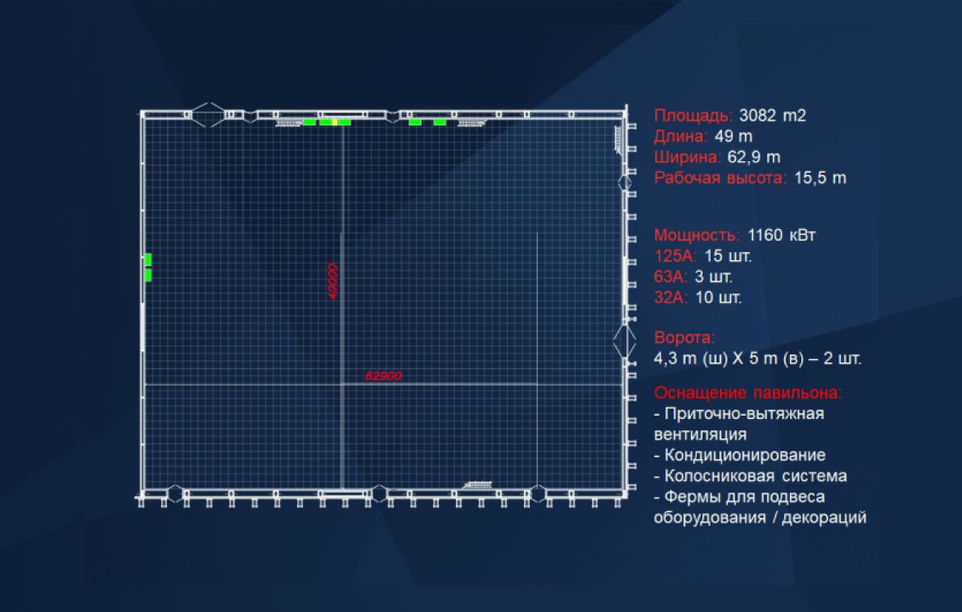Select the gate size "4,3 m (ш) X 5 m (в) – 2 шт."
Screen dimensions: 962x612
757,358
